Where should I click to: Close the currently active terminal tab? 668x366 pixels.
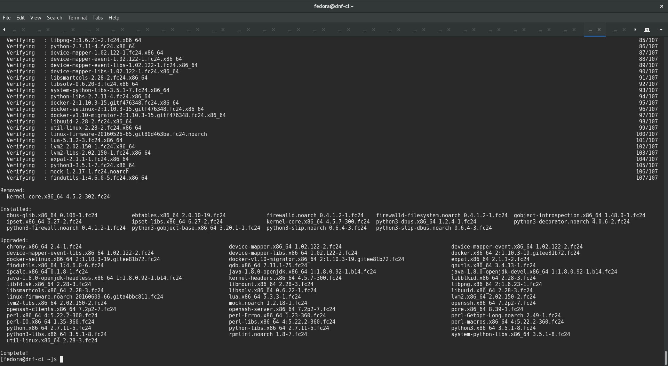coord(599,30)
